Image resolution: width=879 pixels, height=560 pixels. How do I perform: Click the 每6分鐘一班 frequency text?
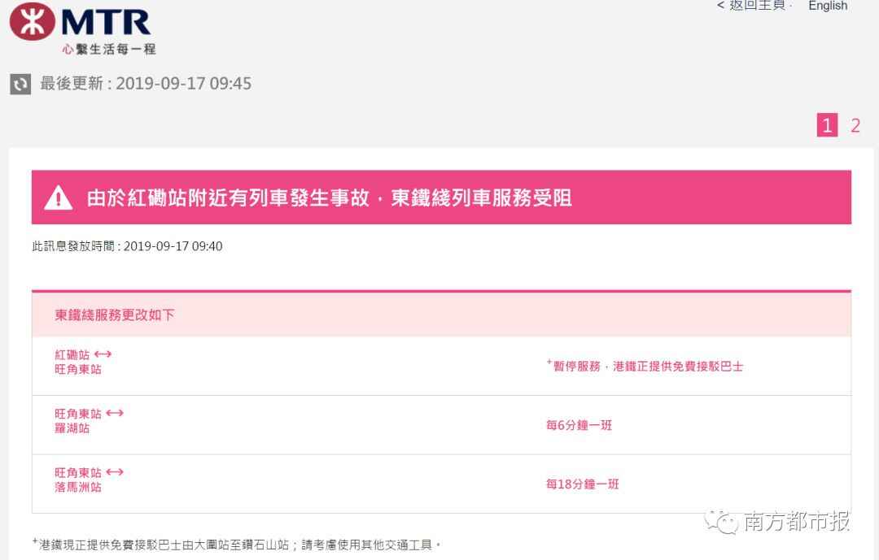pos(579,425)
